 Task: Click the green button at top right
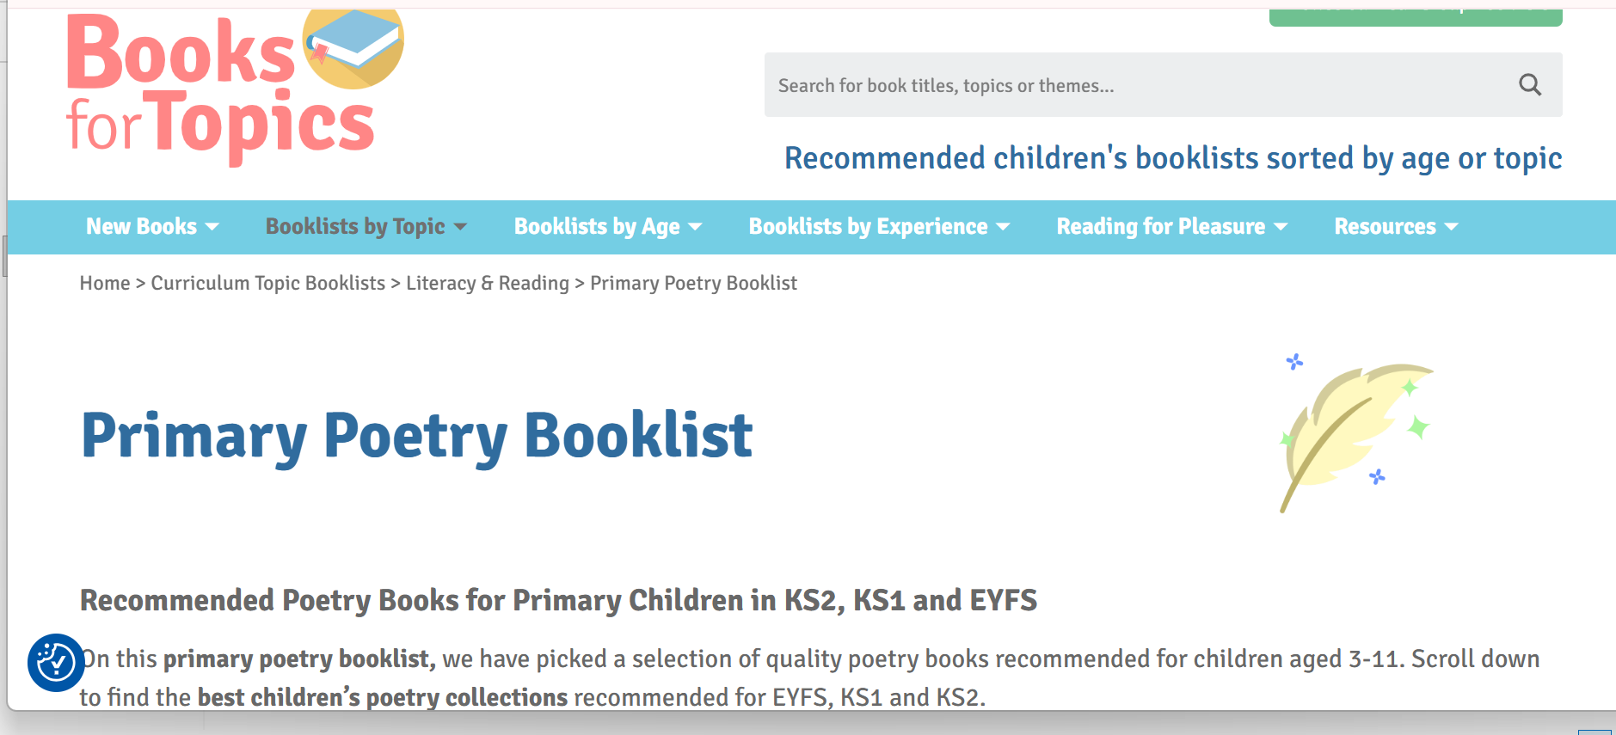(1416, 17)
